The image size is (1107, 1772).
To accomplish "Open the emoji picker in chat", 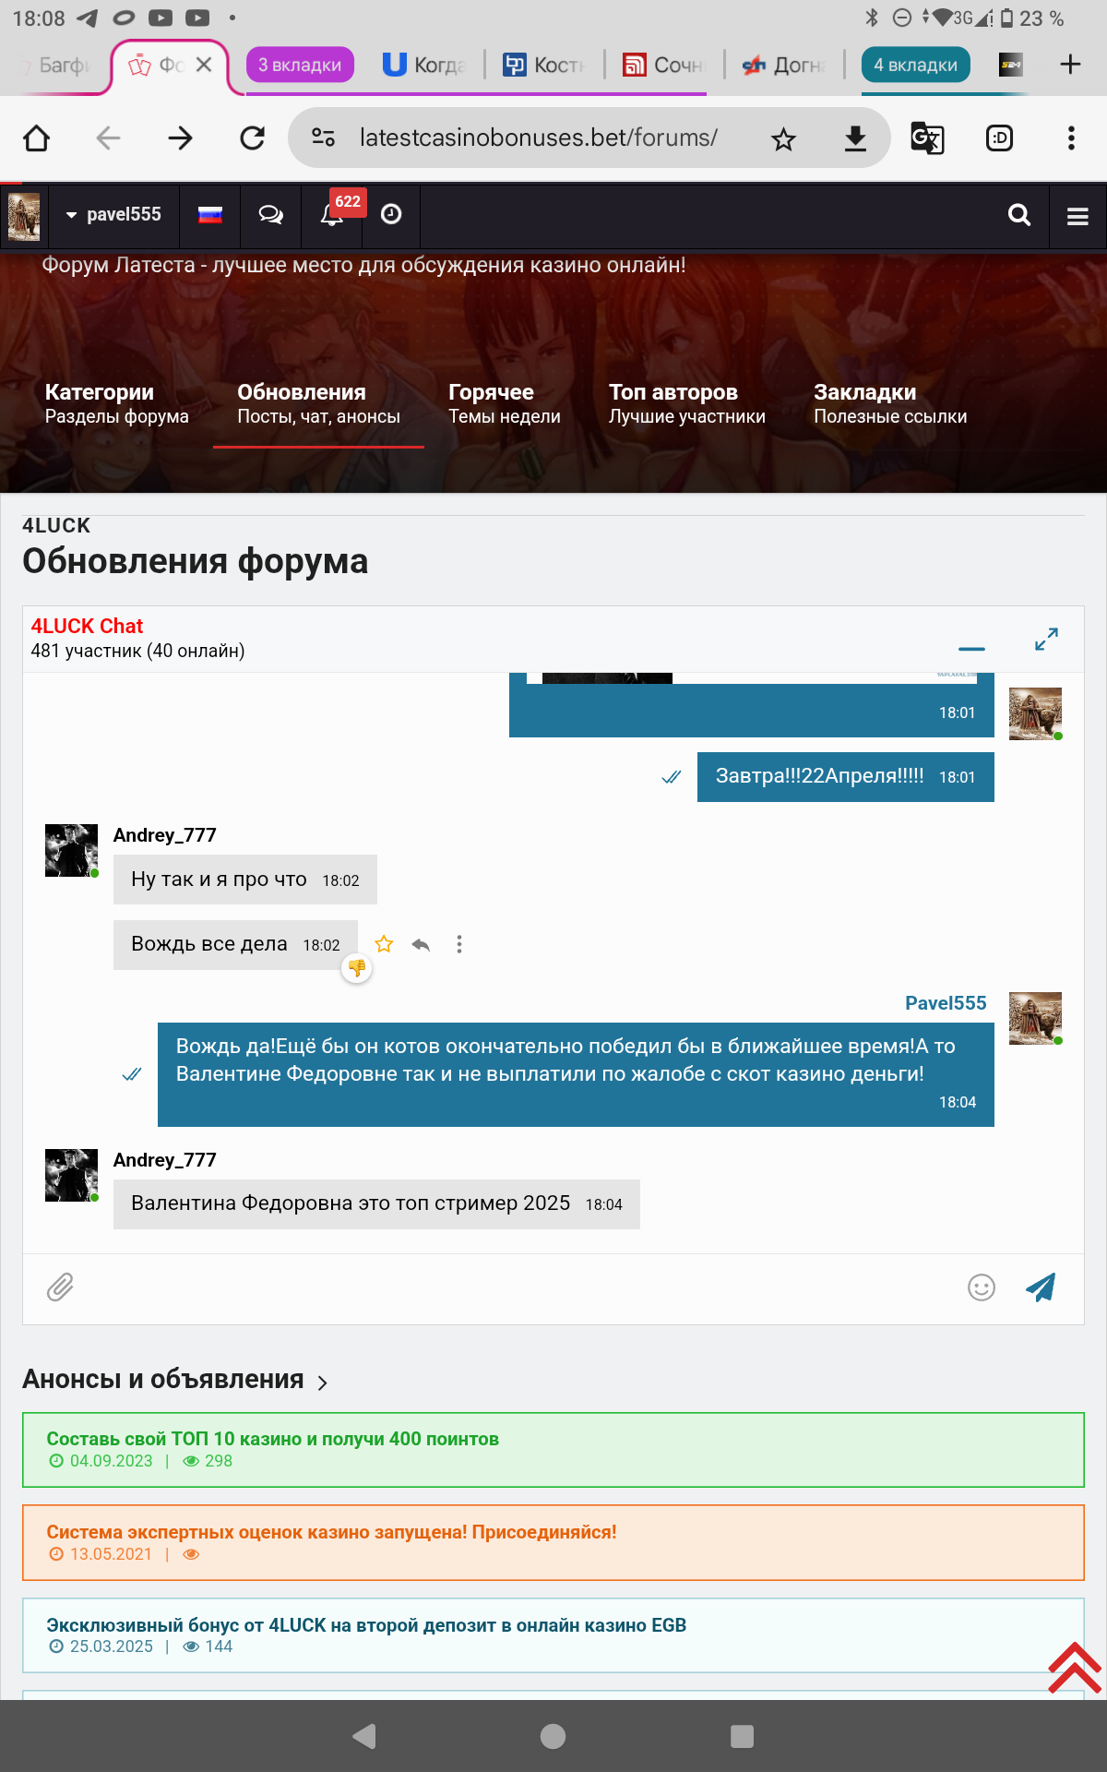I will (981, 1287).
